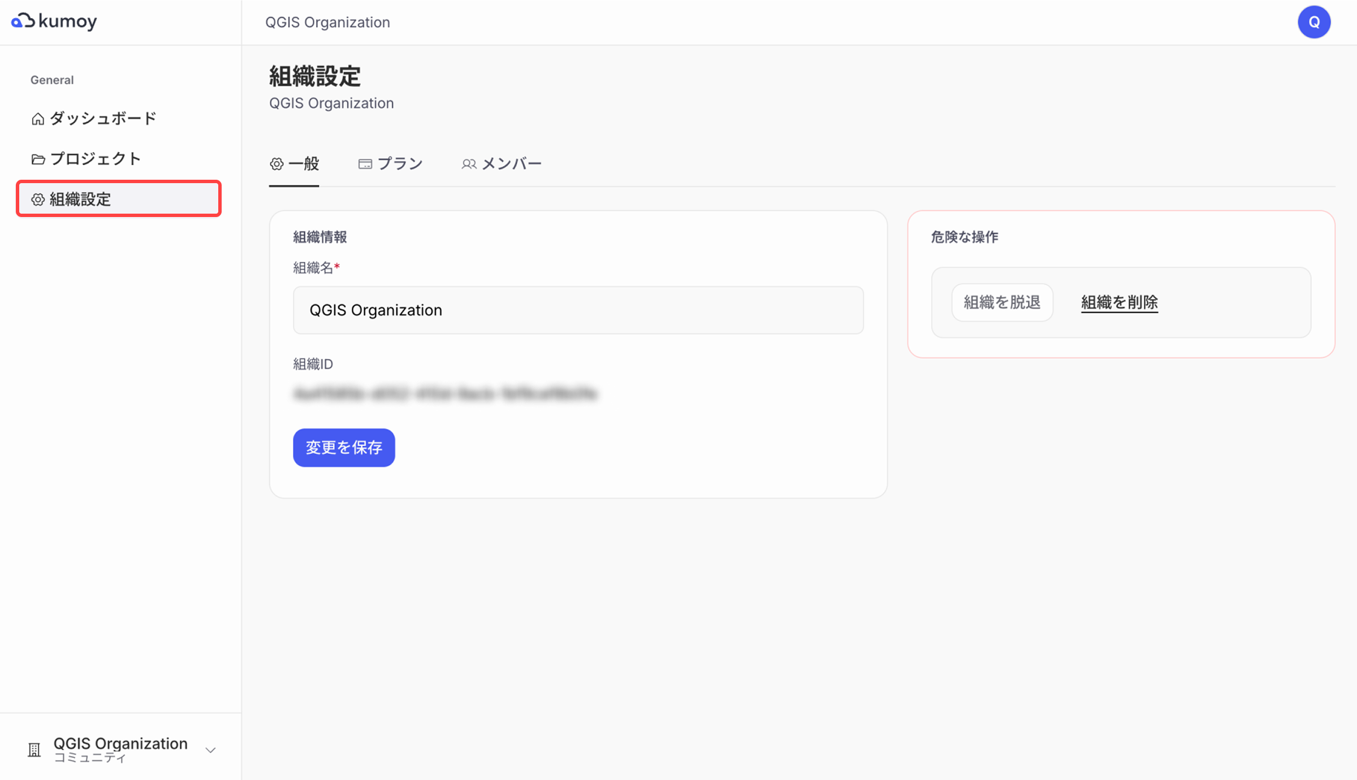The width and height of the screenshot is (1357, 780).
Task: Click the kumoy cloud logo icon
Action: (x=23, y=21)
